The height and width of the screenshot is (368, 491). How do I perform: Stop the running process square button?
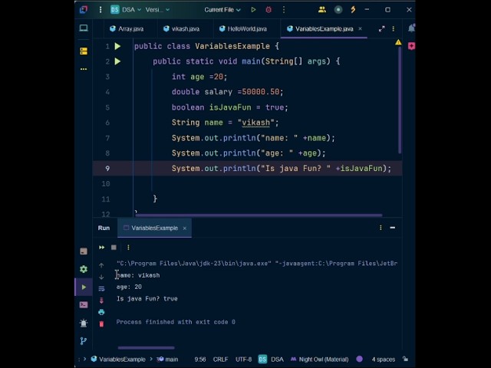tap(114, 248)
